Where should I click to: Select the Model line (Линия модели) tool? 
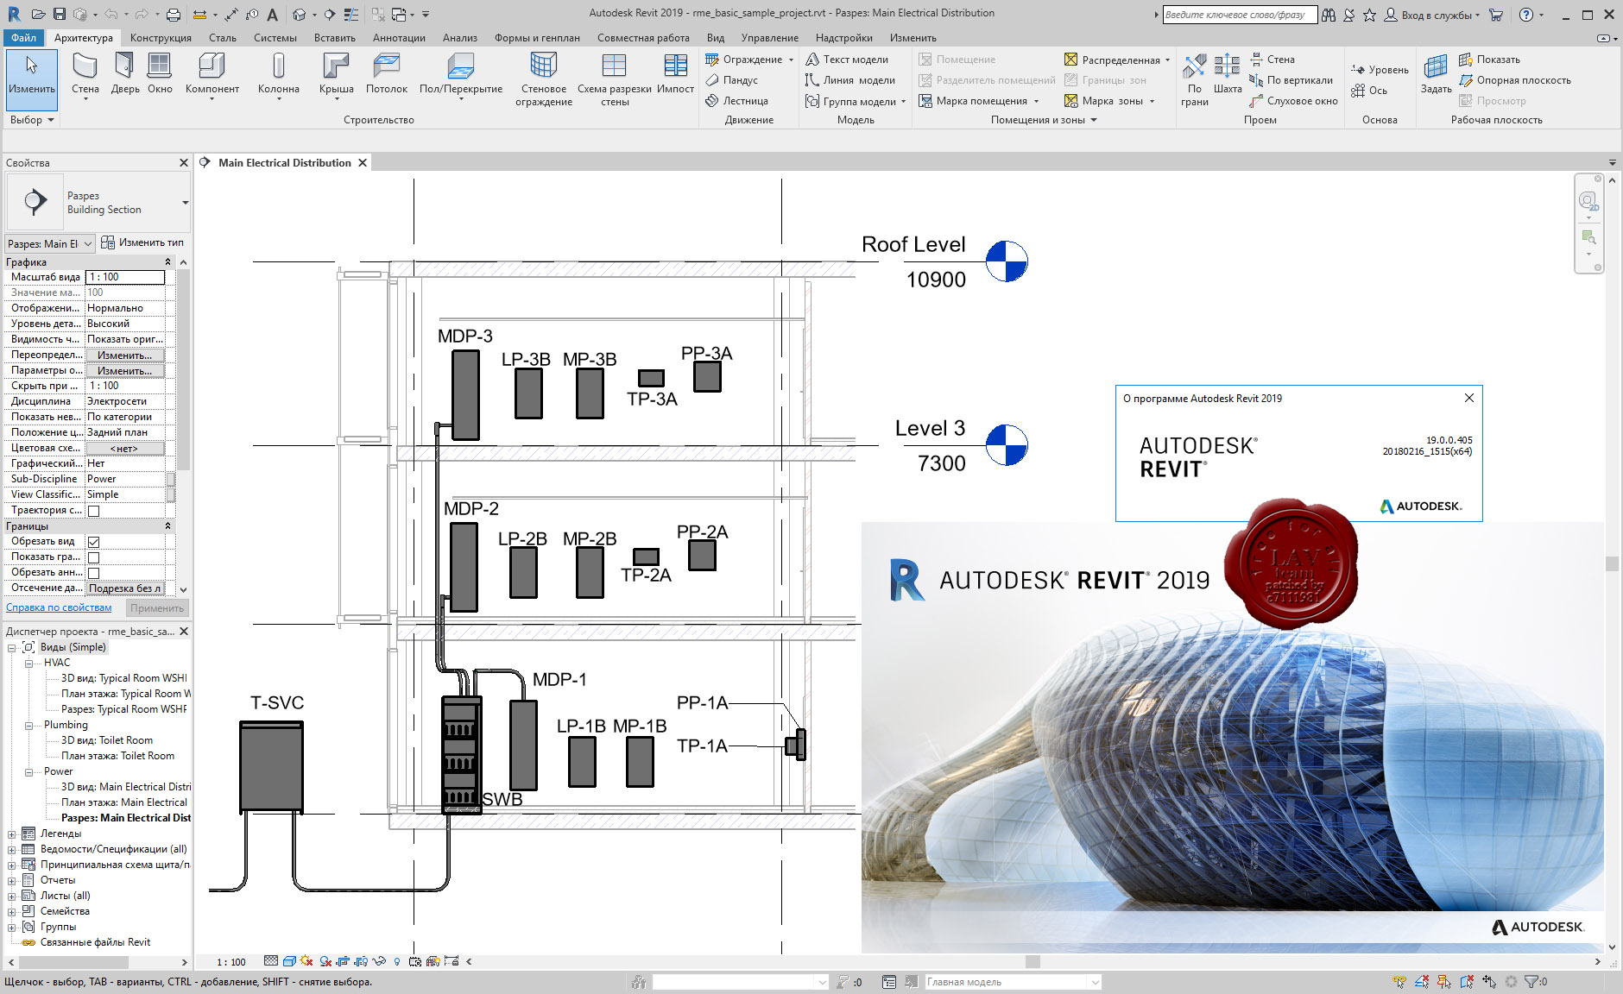point(850,80)
